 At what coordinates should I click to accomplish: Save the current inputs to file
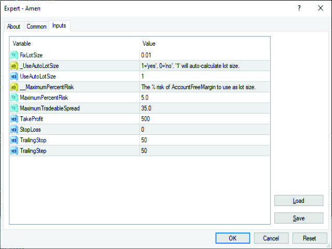tap(299, 218)
